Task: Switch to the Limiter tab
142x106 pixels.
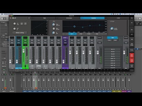Action: [x=118, y=18]
